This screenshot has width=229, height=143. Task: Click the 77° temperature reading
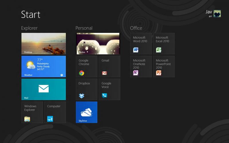[40, 60]
